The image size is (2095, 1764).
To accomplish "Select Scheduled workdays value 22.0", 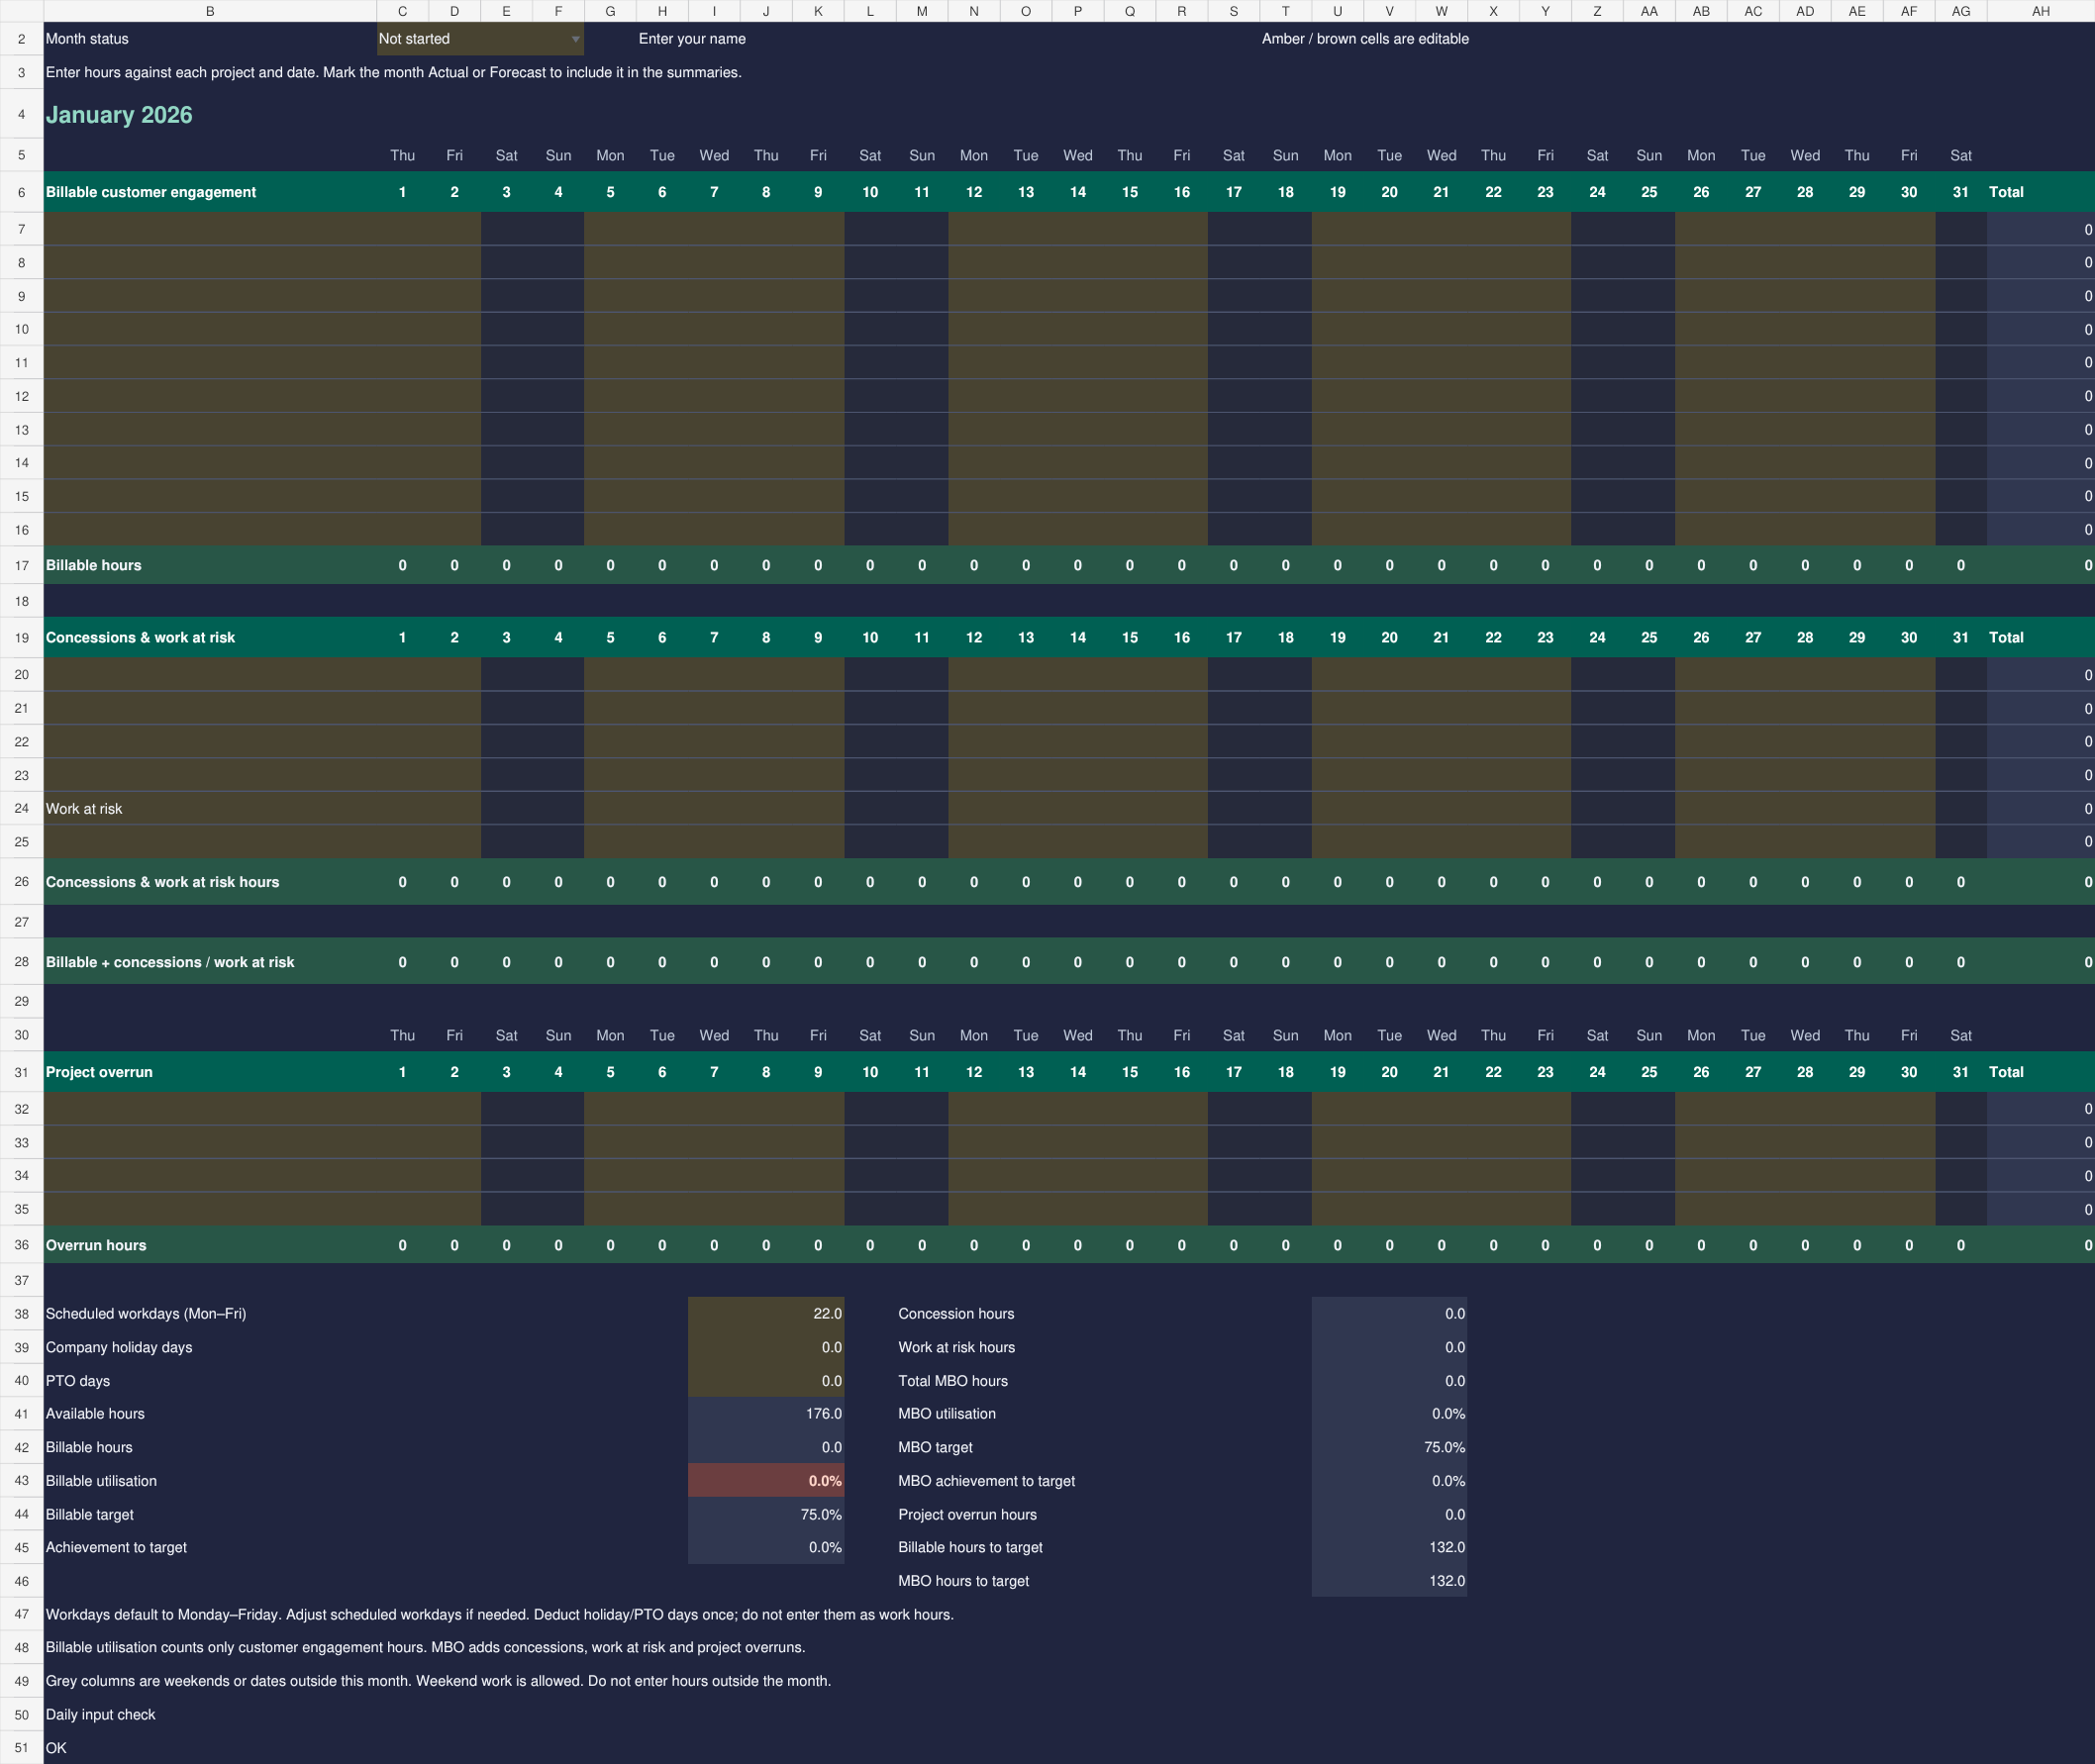I will [766, 1313].
